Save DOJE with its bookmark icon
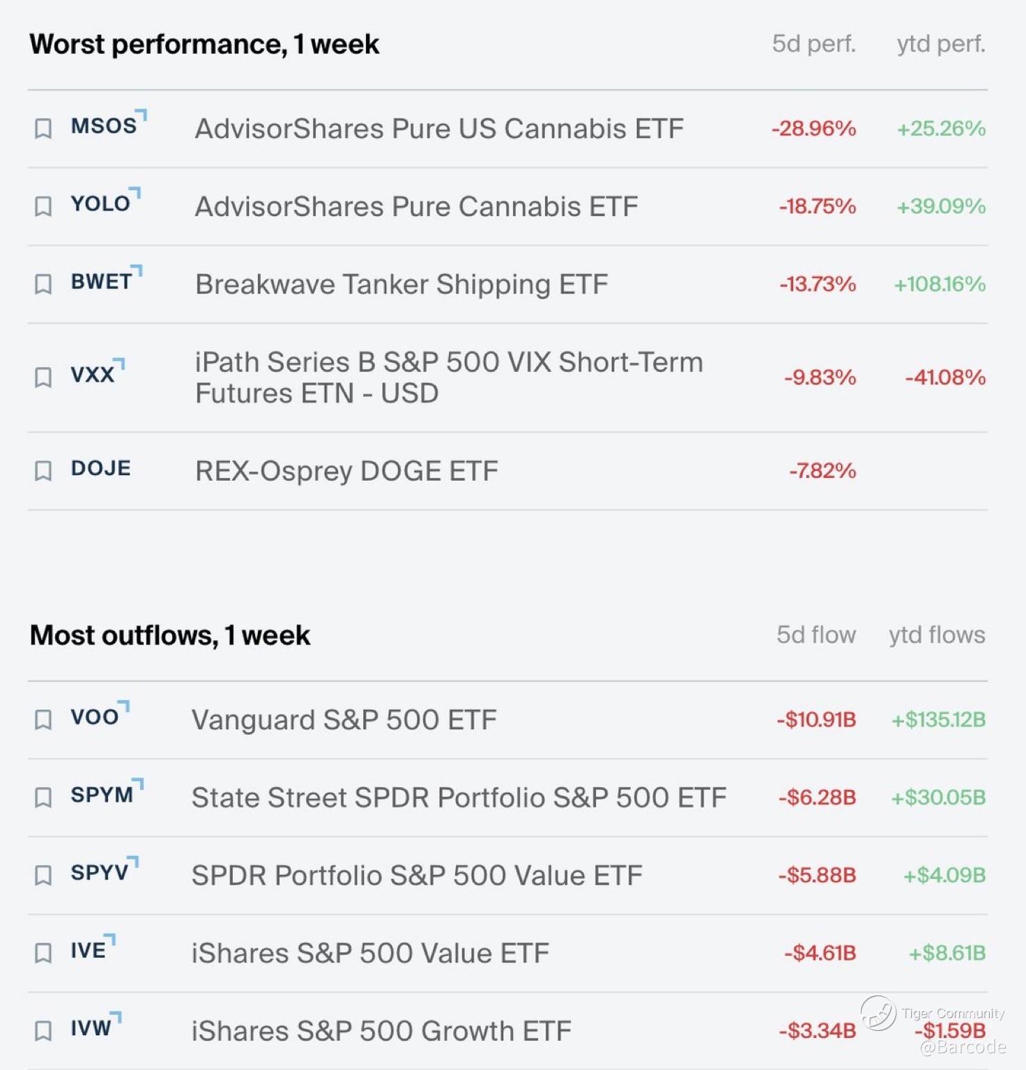1026x1070 pixels. click(x=43, y=471)
